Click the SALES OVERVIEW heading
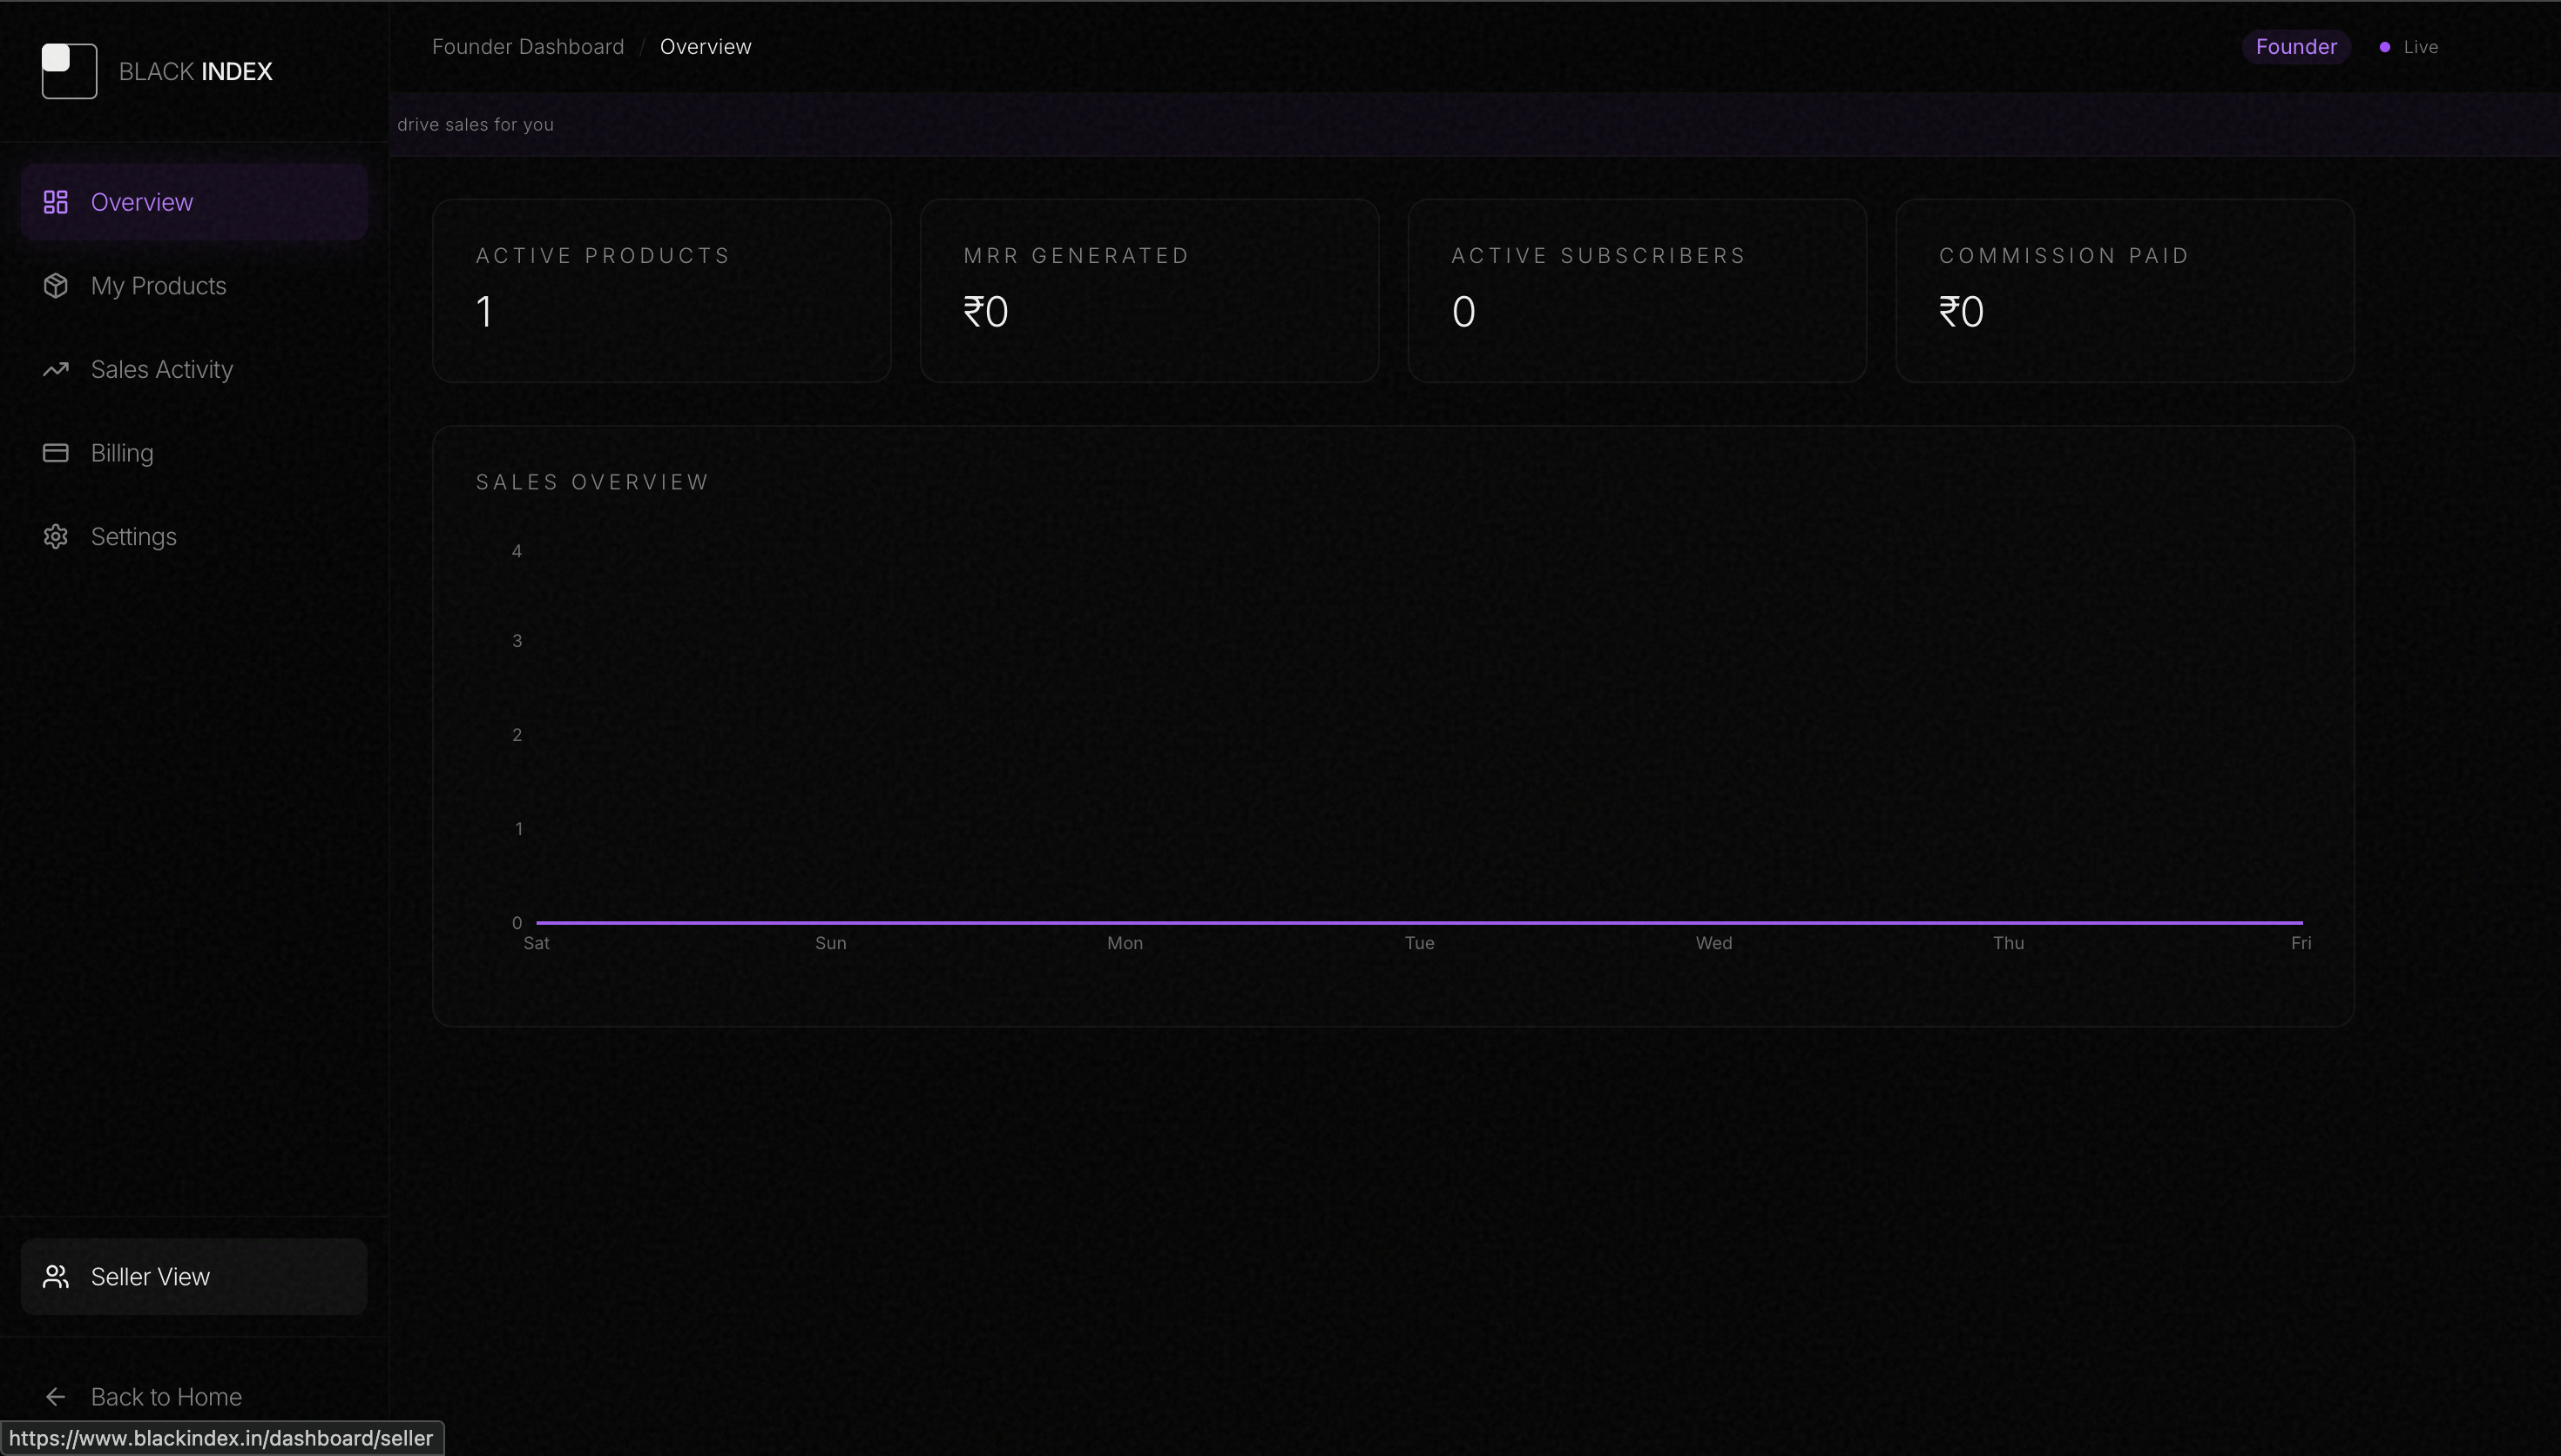This screenshot has height=1456, width=2561. [x=593, y=482]
